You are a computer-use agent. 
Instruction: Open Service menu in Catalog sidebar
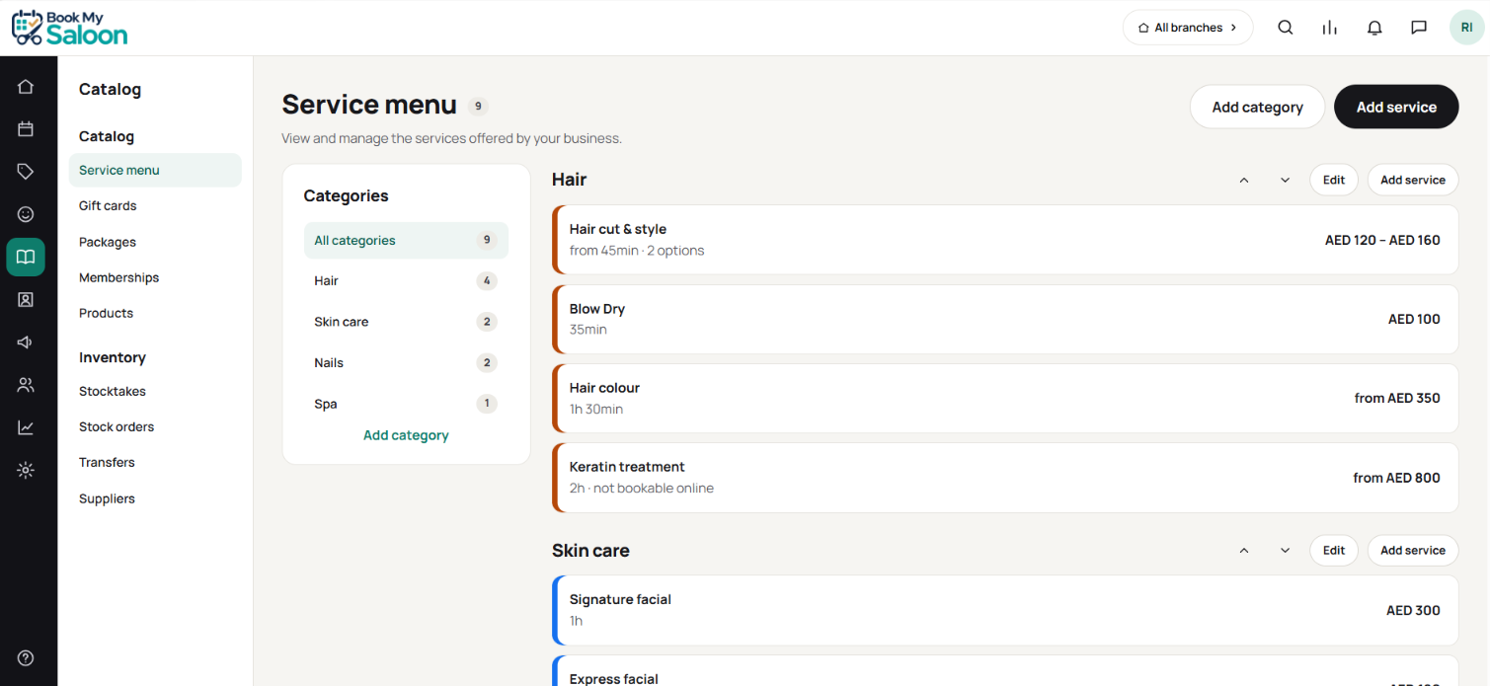[155, 170]
